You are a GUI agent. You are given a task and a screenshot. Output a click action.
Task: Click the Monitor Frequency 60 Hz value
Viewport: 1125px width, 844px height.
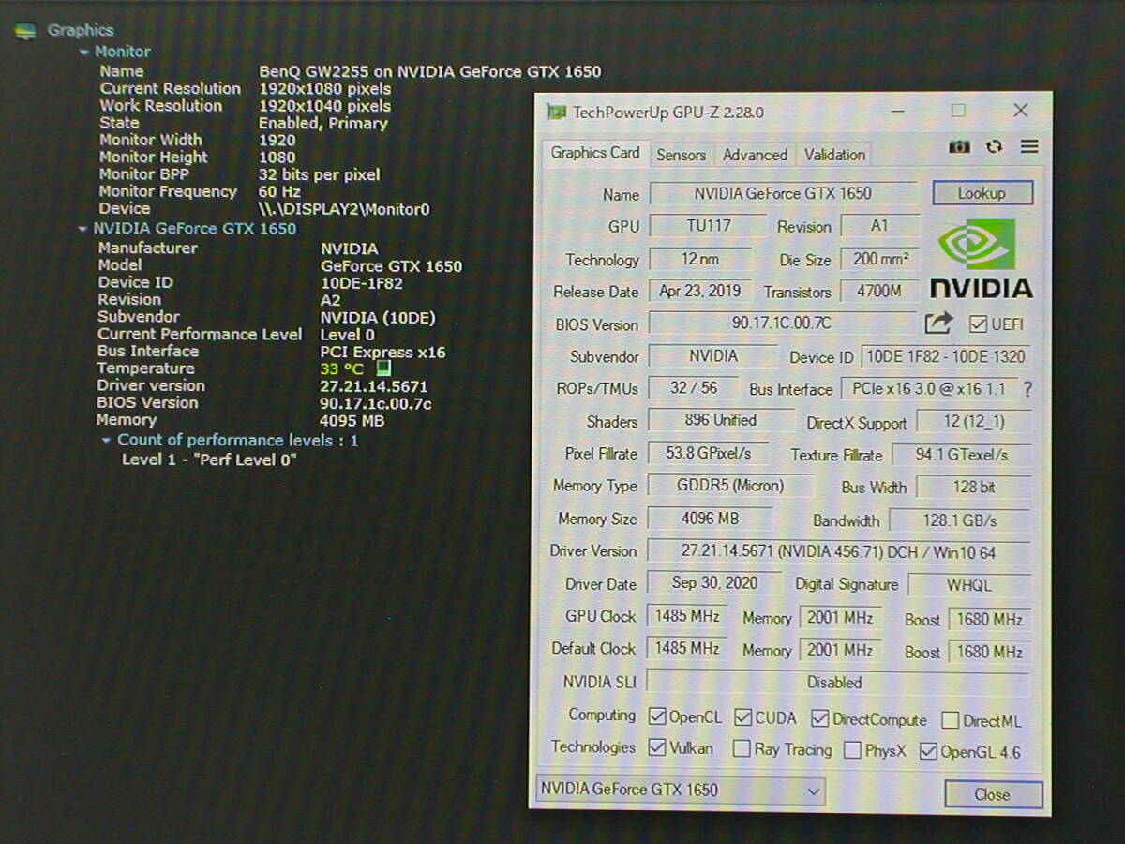click(x=279, y=191)
